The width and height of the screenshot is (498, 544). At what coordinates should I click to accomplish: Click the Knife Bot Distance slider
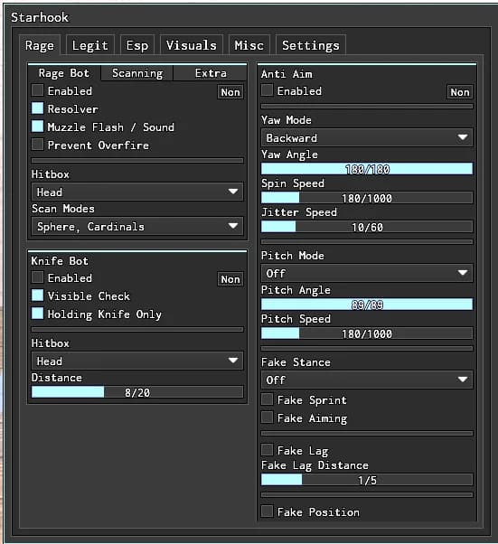tap(137, 392)
